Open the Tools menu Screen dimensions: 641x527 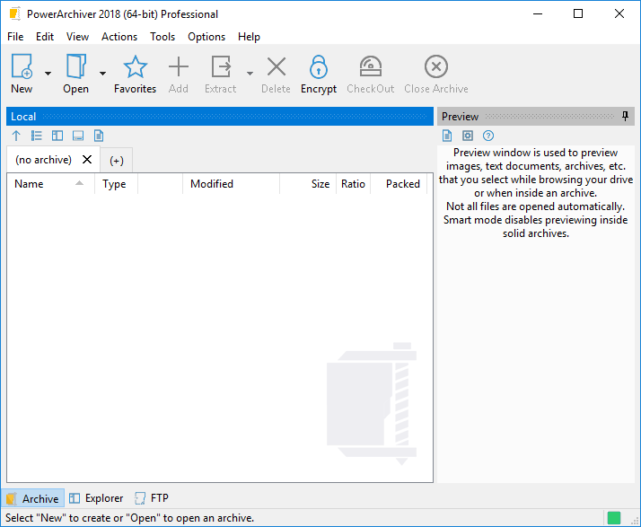[x=162, y=37]
